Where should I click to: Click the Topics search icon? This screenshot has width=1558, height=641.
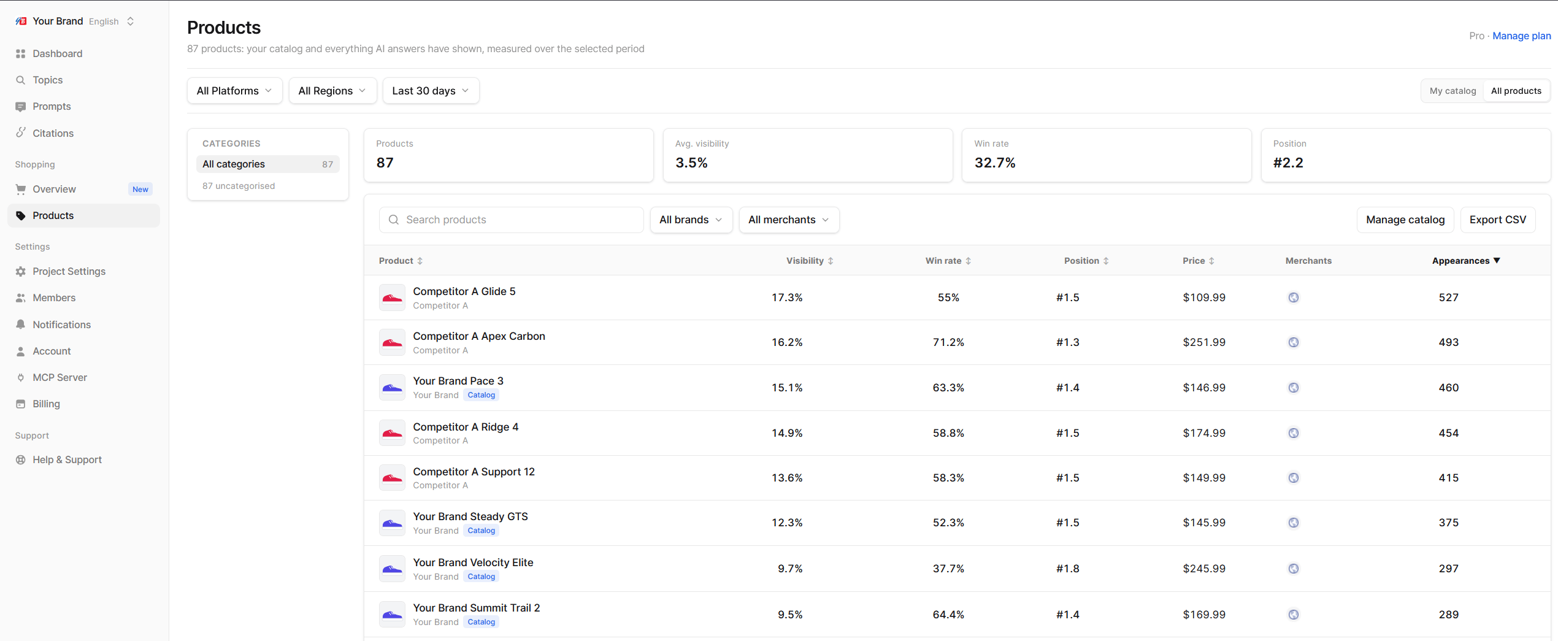[21, 80]
